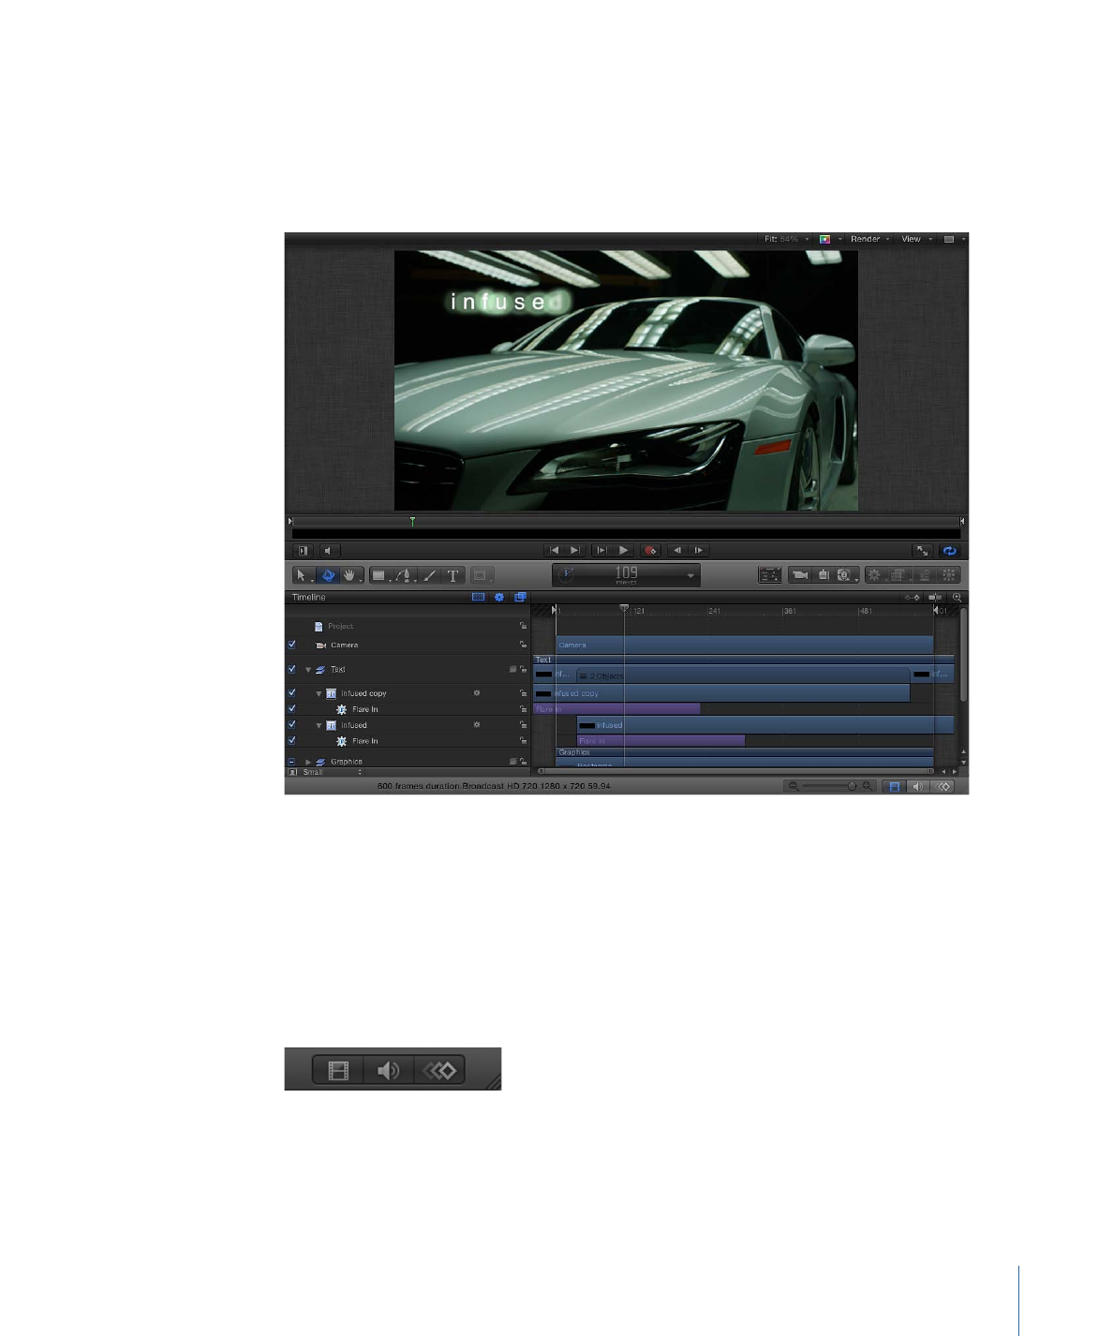The image size is (1113, 1336).
Task: Toggle the Text group activation checkbox
Action: pyautogui.click(x=292, y=669)
